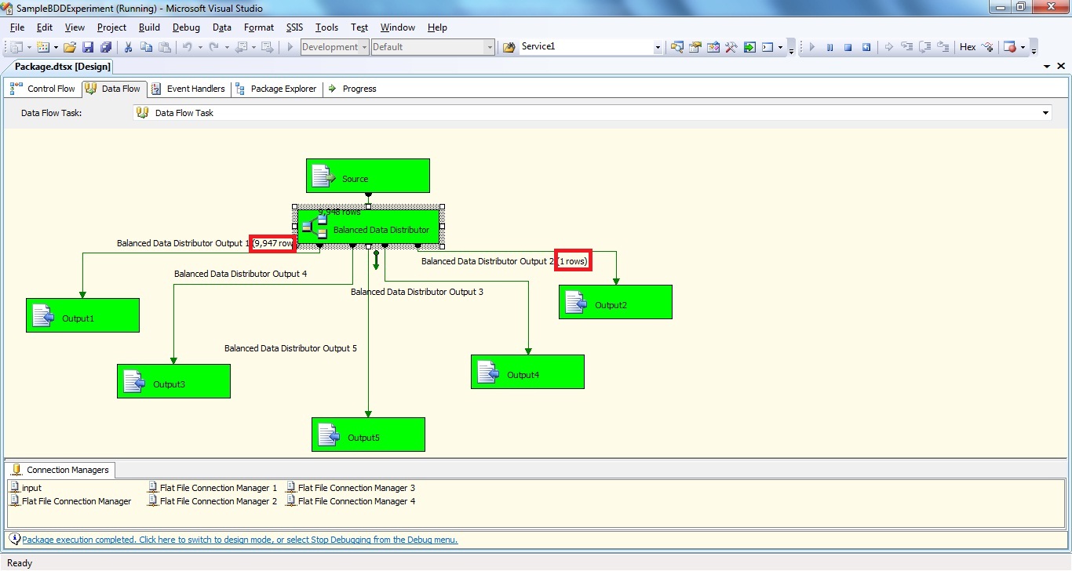The image size is (1072, 571).
Task: Click the Find in Files icon beside Service1
Action: (509, 47)
